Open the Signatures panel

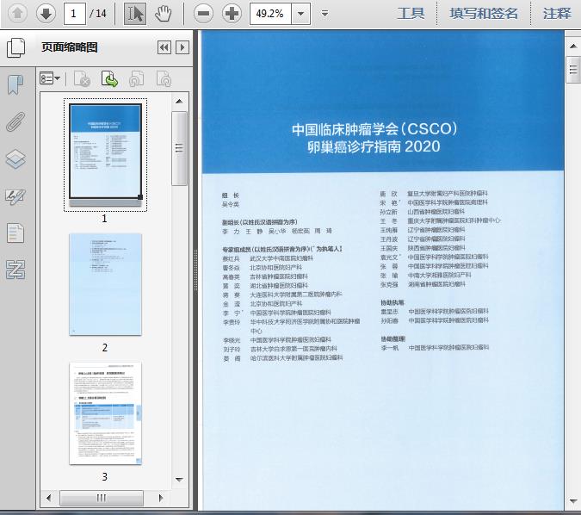pyautogui.click(x=15, y=197)
